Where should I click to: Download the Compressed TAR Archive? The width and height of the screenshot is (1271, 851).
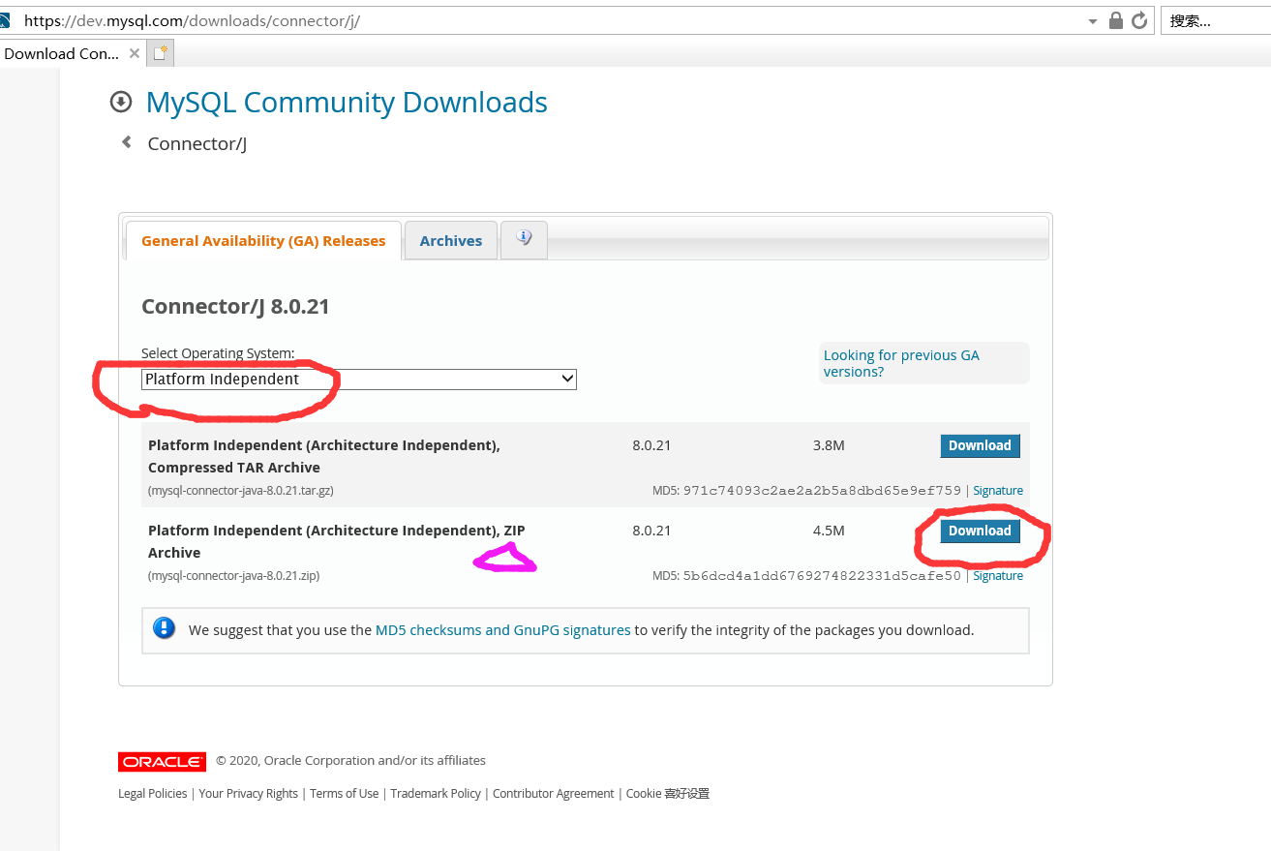click(980, 445)
